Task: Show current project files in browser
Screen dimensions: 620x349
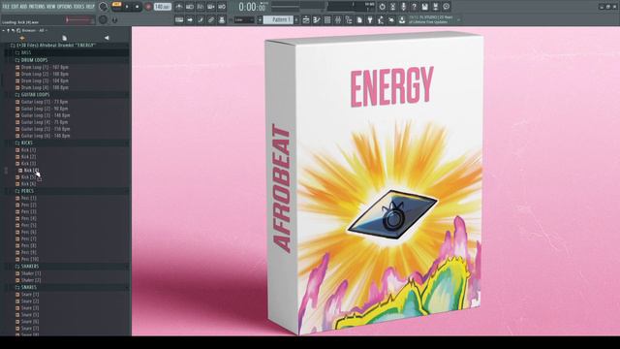Action: tap(64, 38)
